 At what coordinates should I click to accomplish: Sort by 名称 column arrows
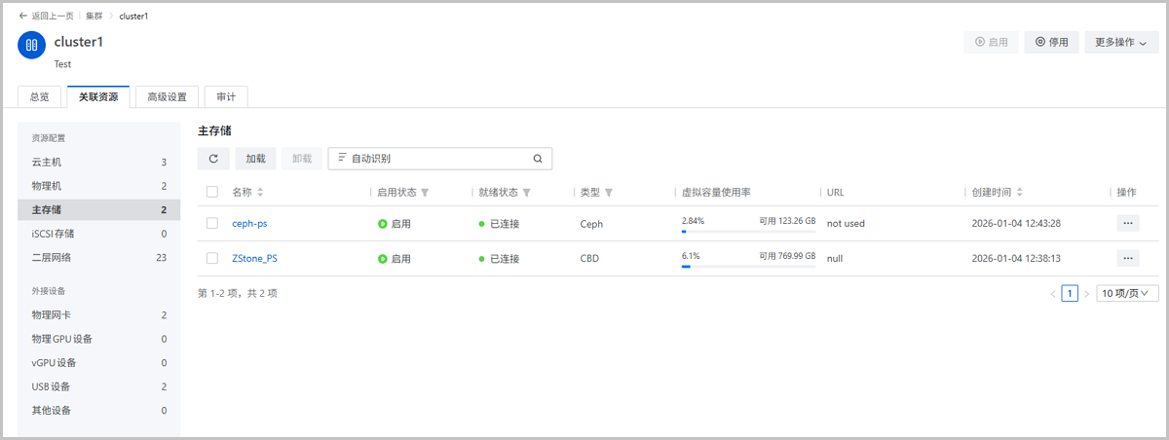(x=260, y=193)
